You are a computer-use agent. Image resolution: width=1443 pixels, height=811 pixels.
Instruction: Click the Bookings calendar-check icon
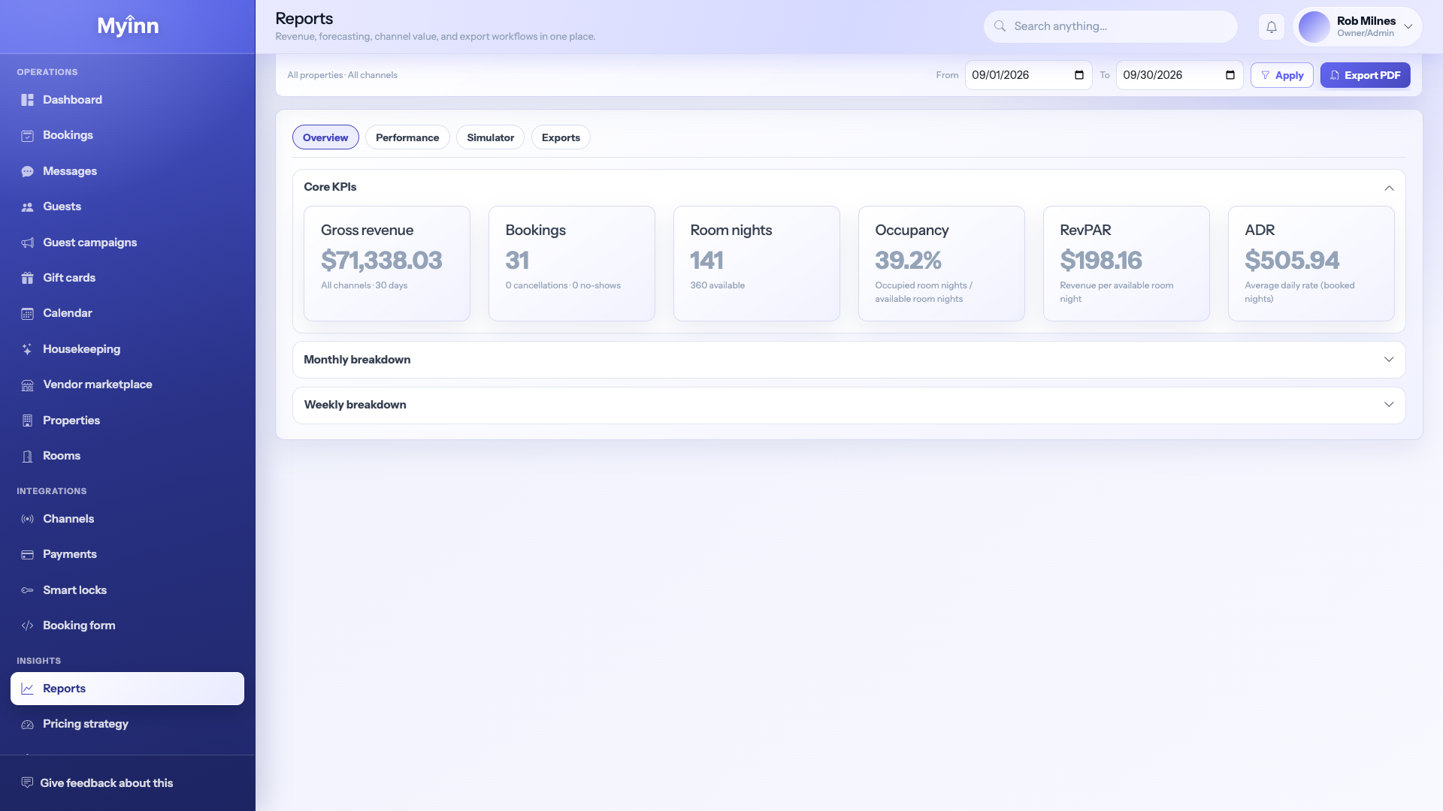tap(27, 136)
